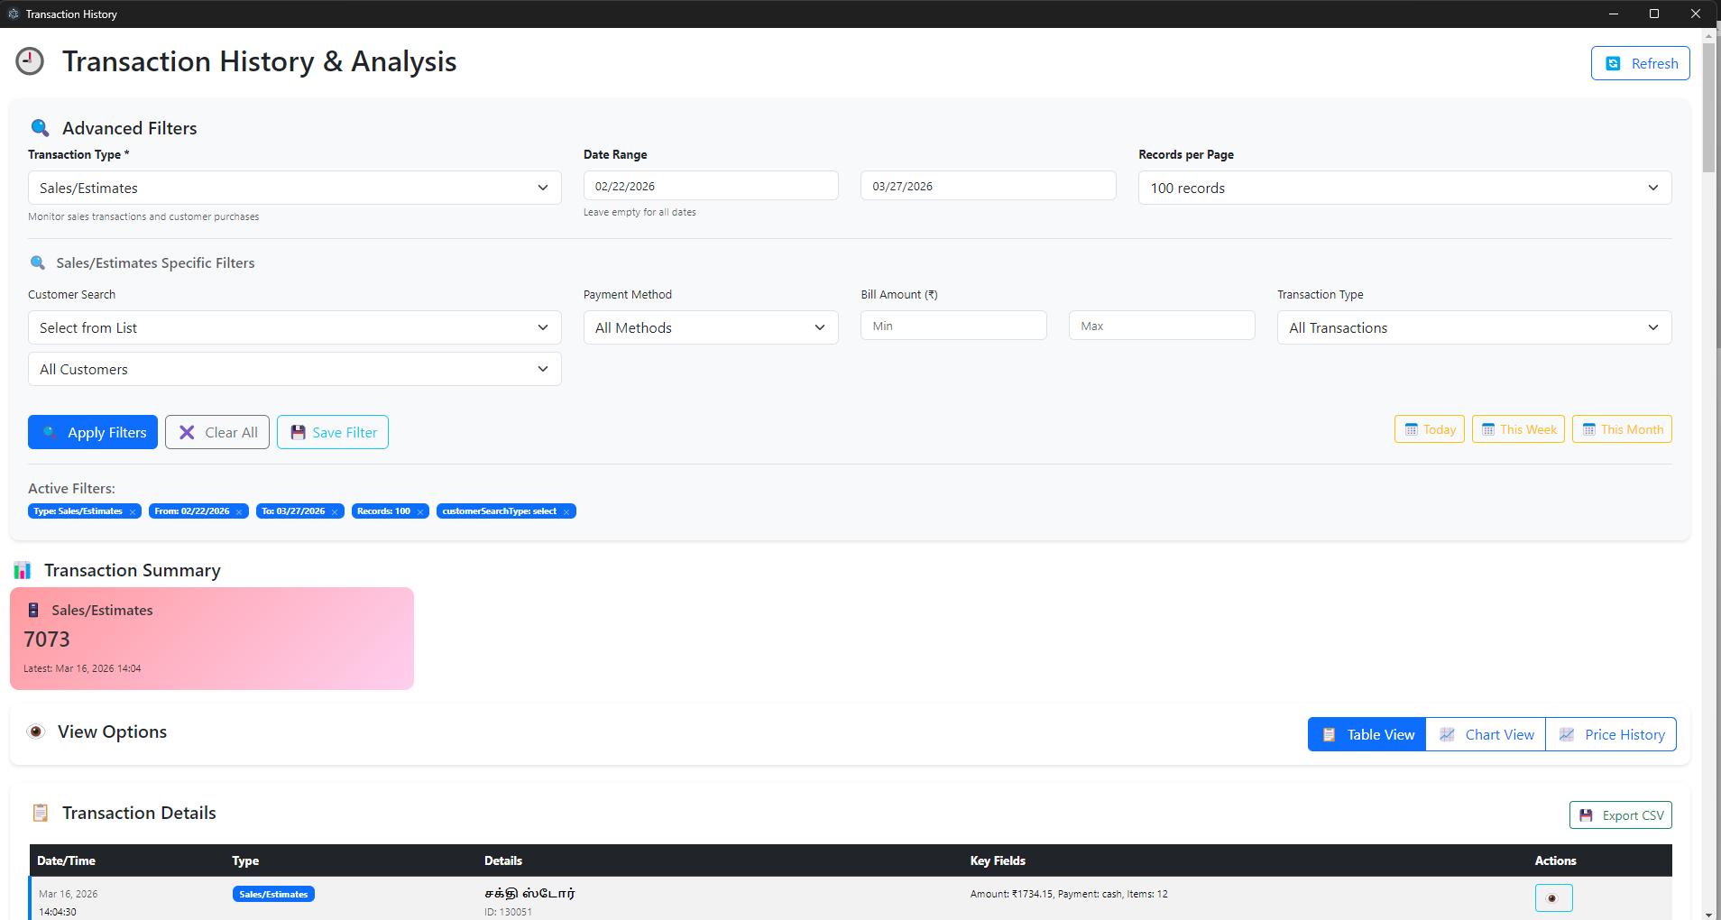Expand the Select from List customer dropdown
The height and width of the screenshot is (920, 1721).
coord(294,327)
